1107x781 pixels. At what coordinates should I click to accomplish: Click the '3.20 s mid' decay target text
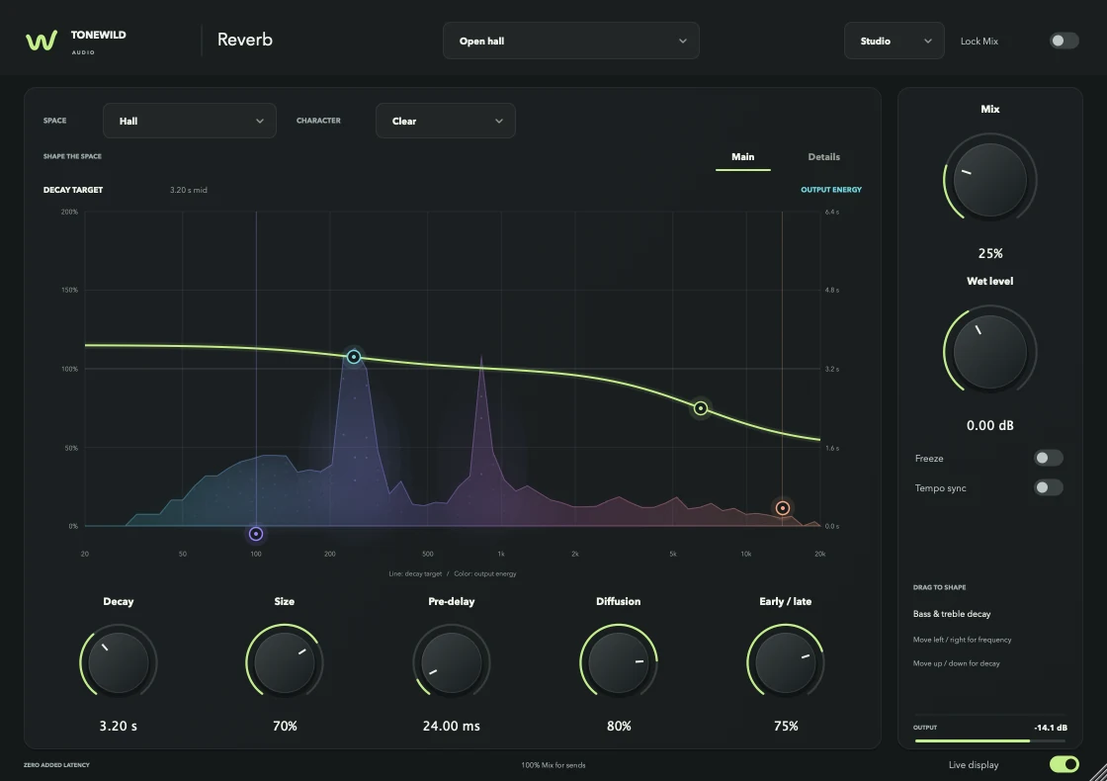(189, 190)
